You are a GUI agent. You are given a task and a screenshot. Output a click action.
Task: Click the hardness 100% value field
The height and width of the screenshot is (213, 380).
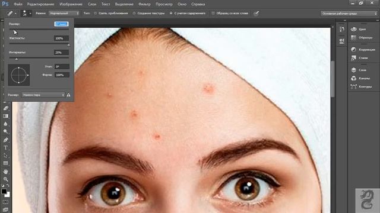(61, 38)
